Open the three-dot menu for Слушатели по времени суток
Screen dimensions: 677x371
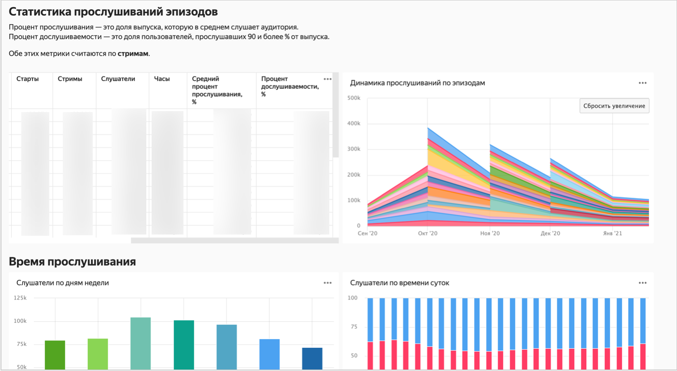click(x=642, y=283)
